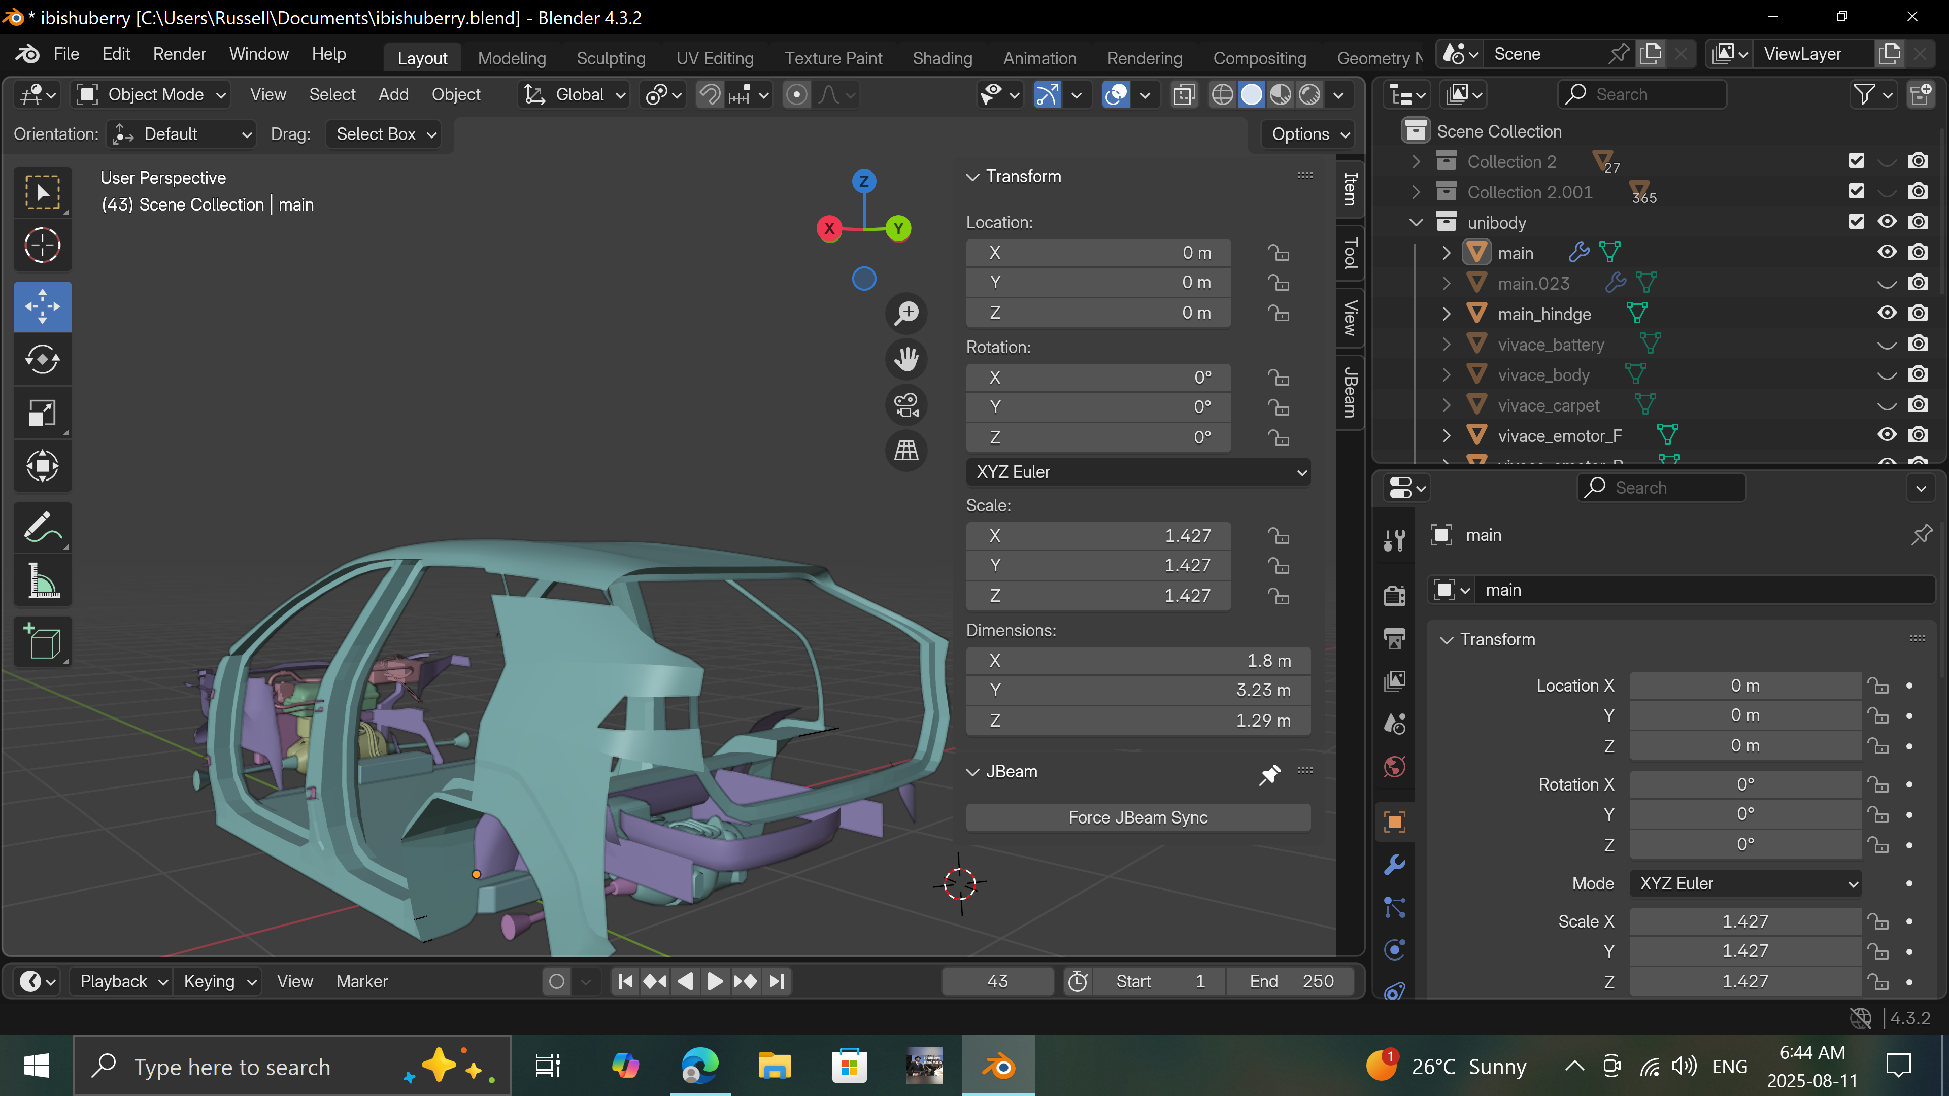Select the Annotate tool
Image resolution: width=1949 pixels, height=1096 pixels.
tap(42, 527)
